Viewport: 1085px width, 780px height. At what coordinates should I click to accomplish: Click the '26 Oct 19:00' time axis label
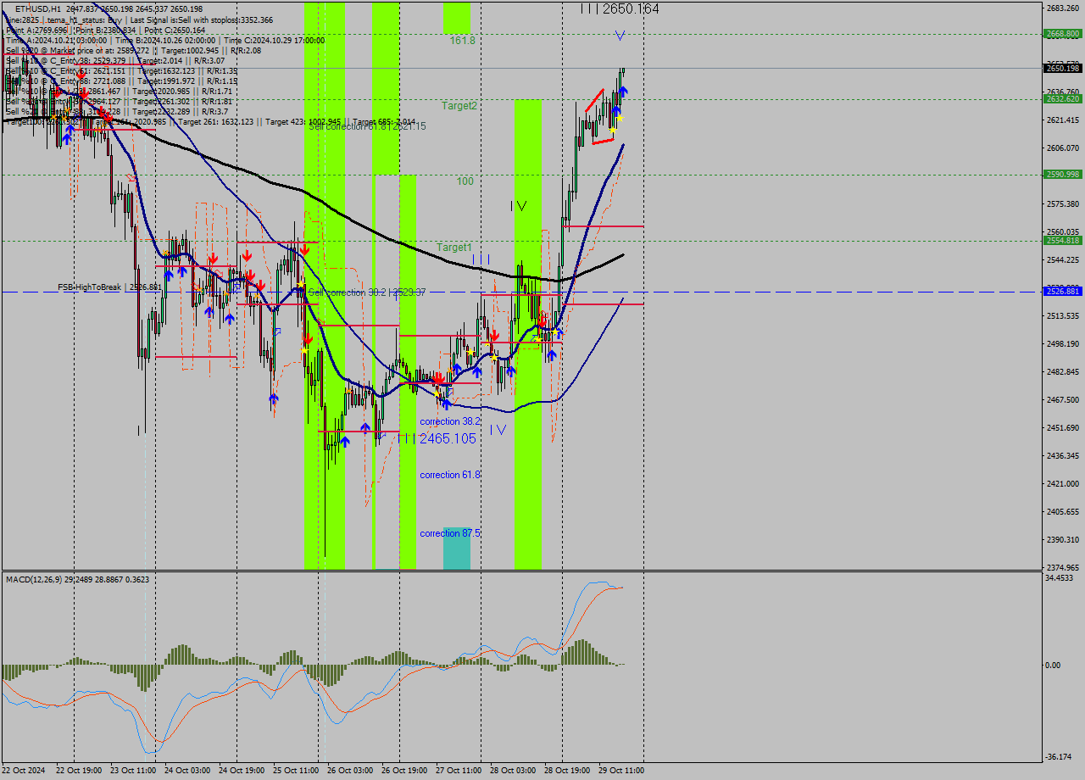pos(404,771)
